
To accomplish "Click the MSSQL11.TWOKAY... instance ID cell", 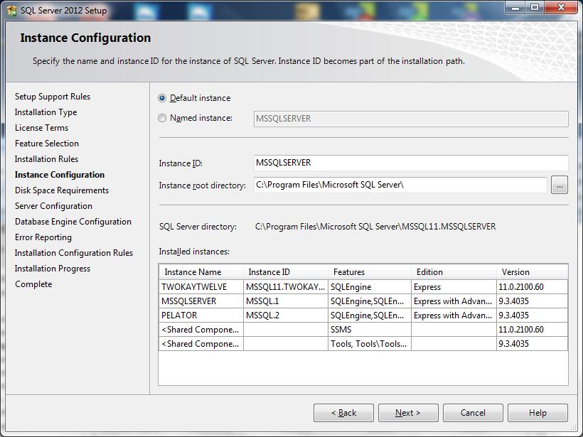I will (286, 287).
